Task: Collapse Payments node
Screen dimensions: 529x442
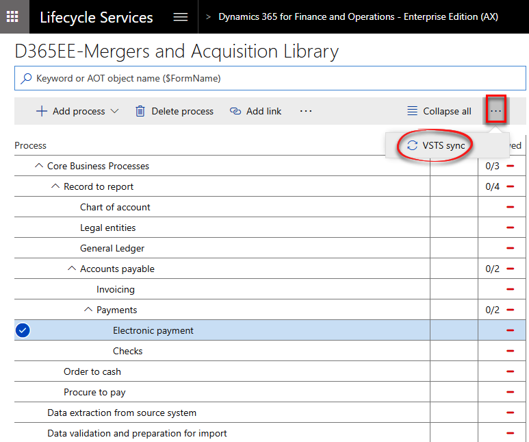Action: point(88,310)
